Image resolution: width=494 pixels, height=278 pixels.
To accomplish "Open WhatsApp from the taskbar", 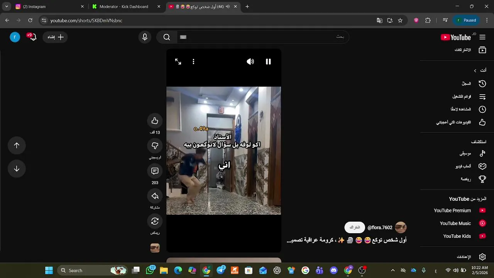I will (150, 270).
